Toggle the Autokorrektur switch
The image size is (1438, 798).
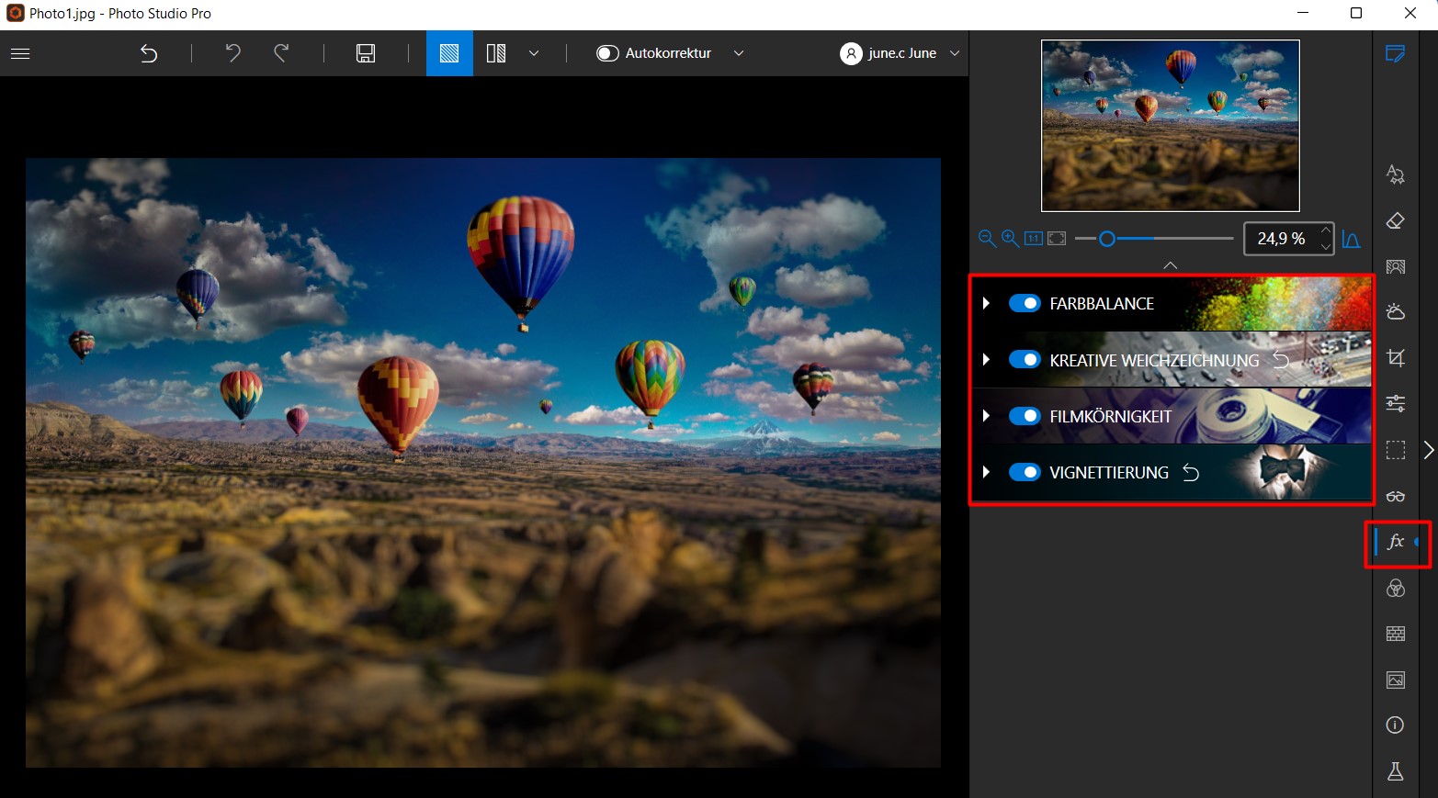point(607,53)
